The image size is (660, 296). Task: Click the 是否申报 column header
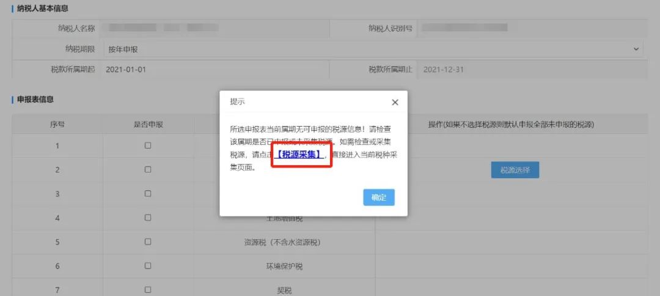click(x=148, y=124)
